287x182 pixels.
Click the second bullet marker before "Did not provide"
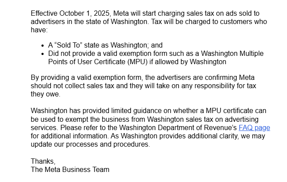43,54
